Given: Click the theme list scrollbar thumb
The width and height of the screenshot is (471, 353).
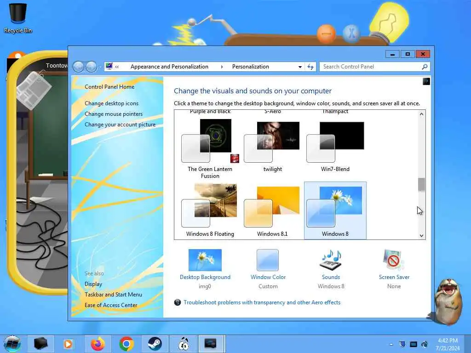Looking at the screenshot, I should point(421,185).
